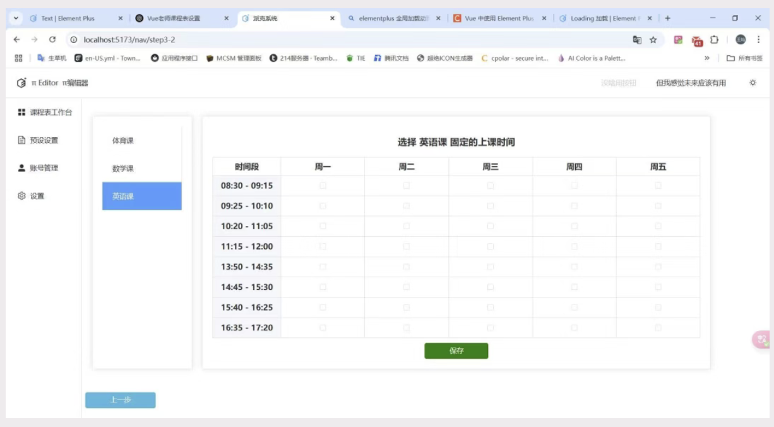Check 周三 at 10:20 - 11:05

(x=491, y=226)
